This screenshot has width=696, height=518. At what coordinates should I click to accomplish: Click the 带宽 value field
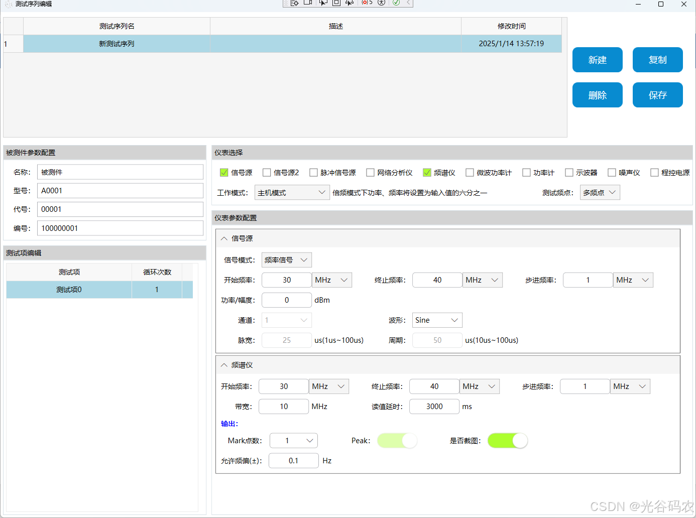pyautogui.click(x=284, y=407)
